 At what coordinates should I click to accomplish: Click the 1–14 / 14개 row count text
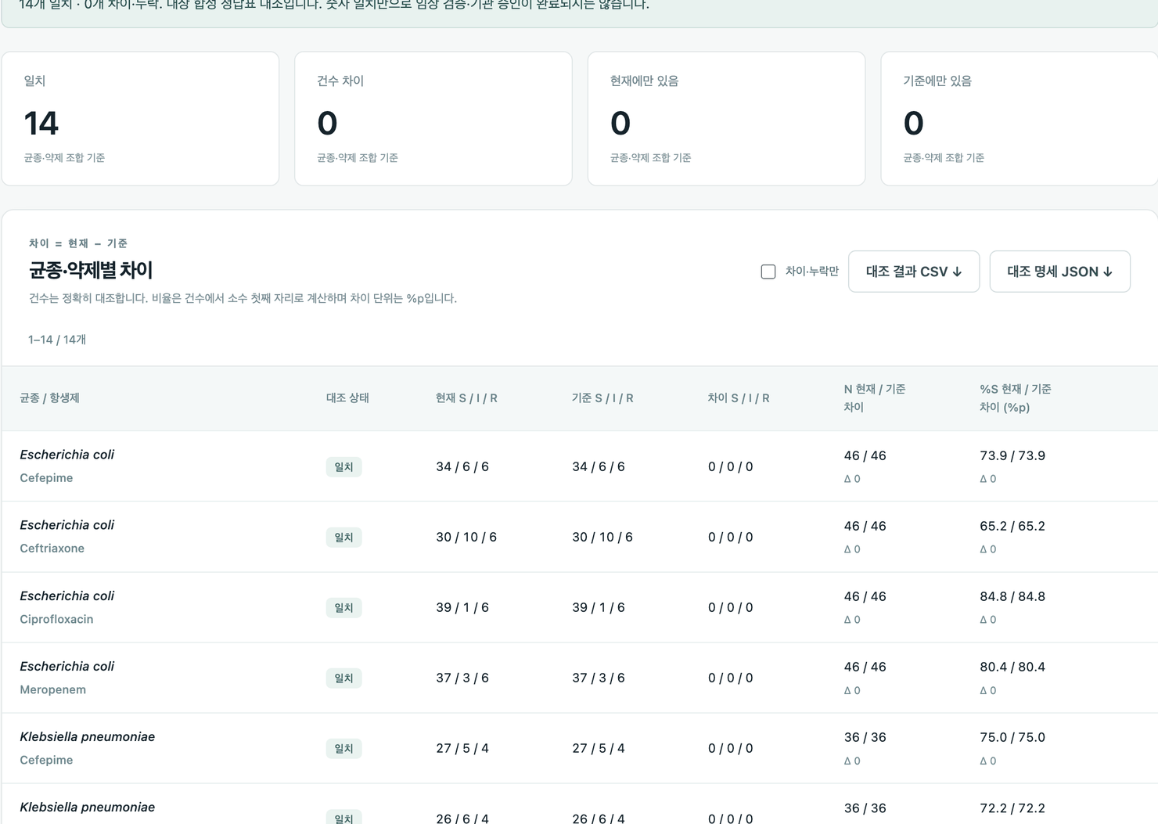tap(57, 340)
